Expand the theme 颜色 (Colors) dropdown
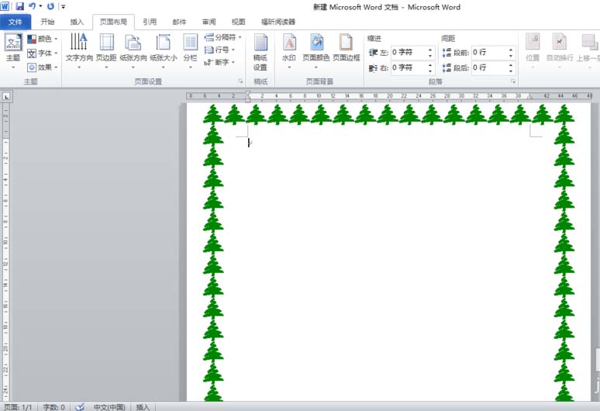 [x=43, y=39]
